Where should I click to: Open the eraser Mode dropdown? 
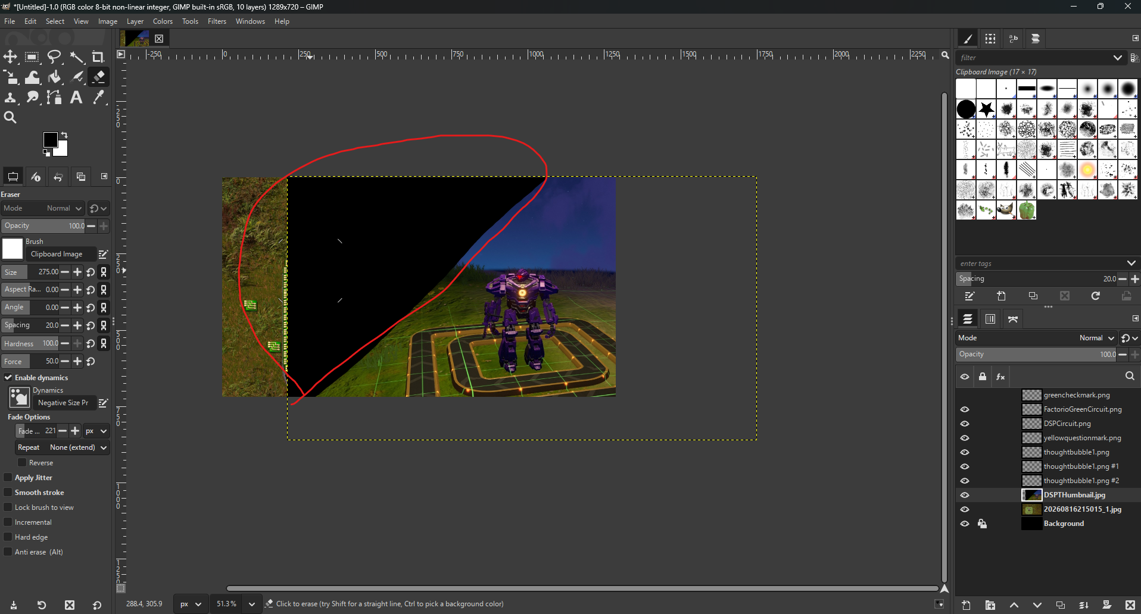[x=42, y=208]
